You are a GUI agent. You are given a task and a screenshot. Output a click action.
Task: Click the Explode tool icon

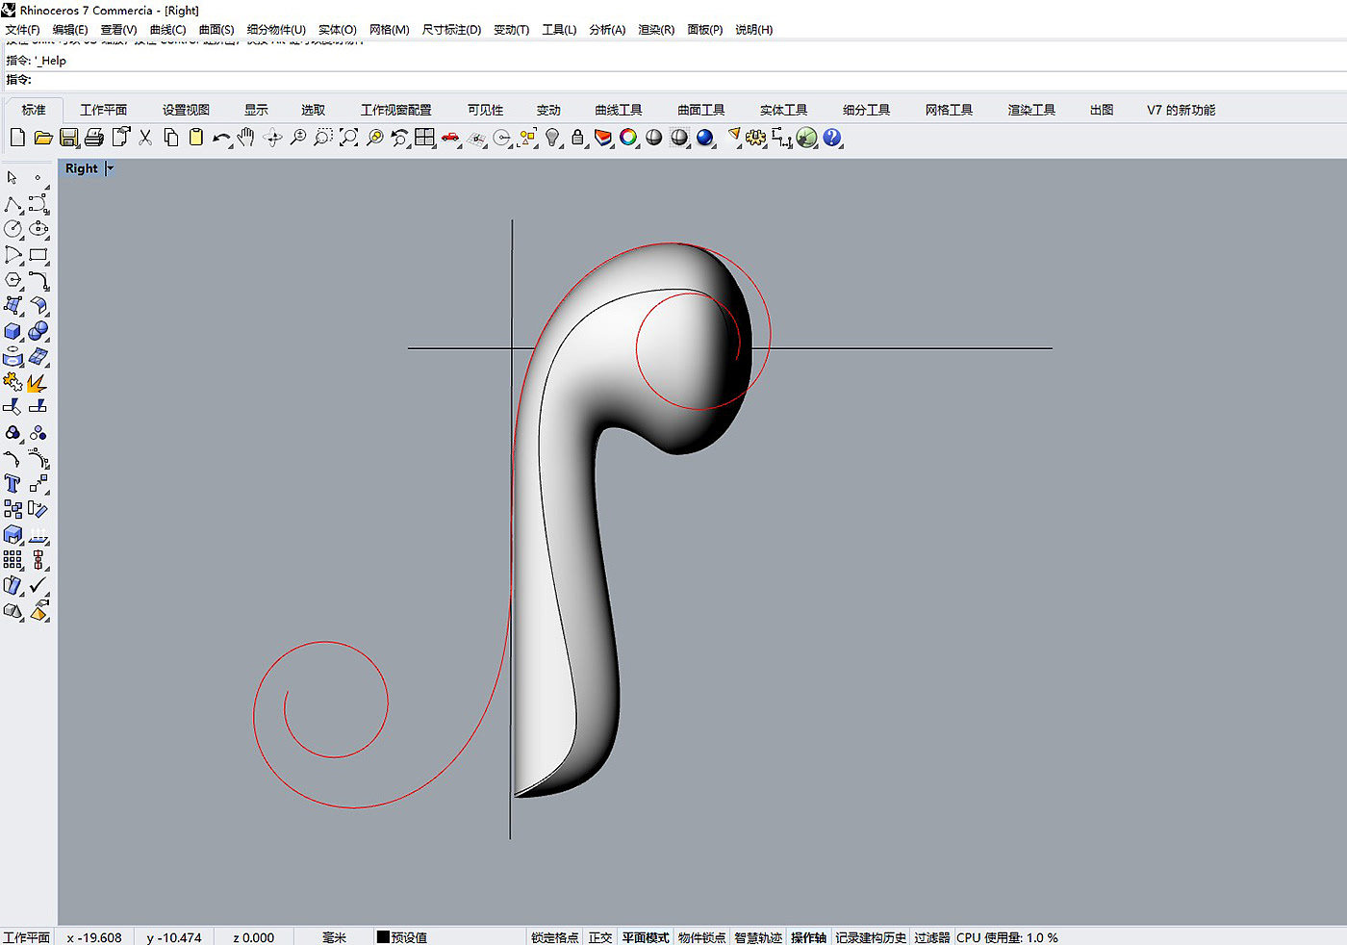(x=37, y=383)
